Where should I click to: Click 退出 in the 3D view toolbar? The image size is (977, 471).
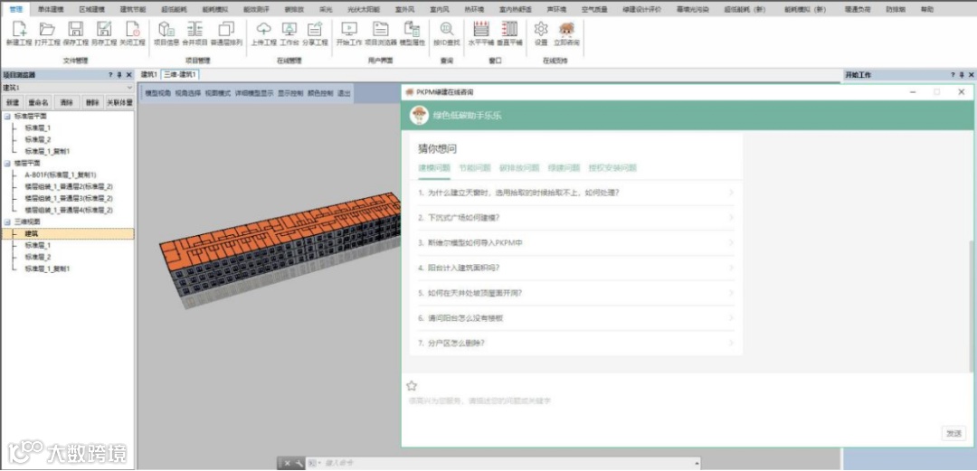344,93
